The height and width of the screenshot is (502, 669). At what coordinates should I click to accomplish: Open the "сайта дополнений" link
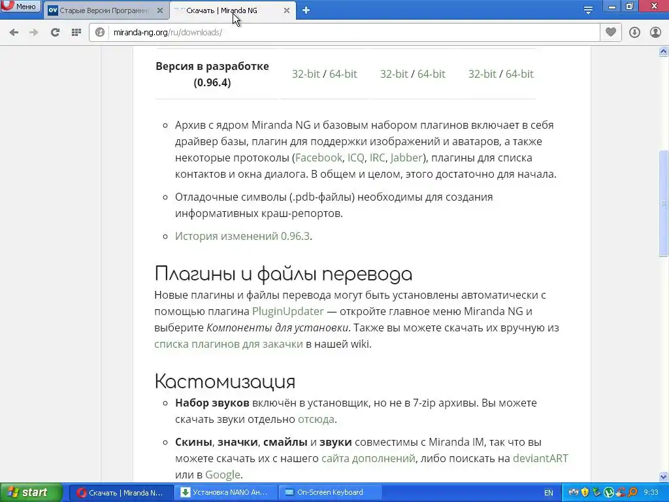click(x=368, y=458)
